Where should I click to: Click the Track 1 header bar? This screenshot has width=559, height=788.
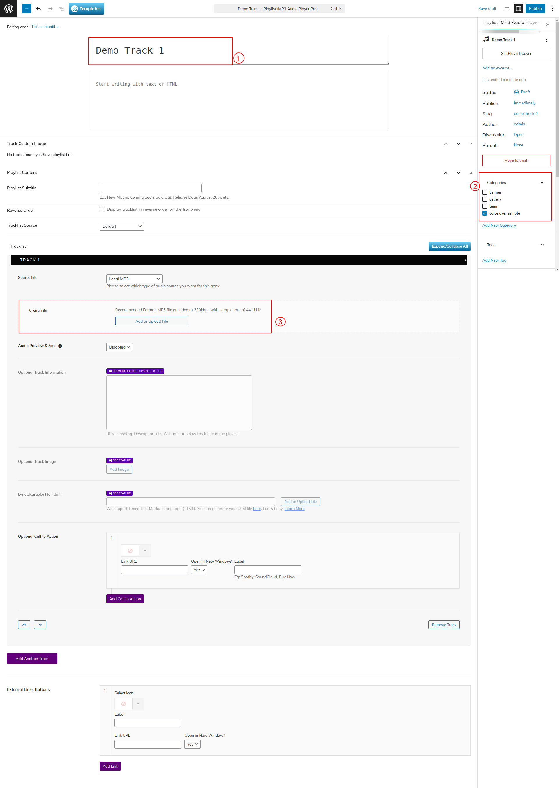coord(238,260)
